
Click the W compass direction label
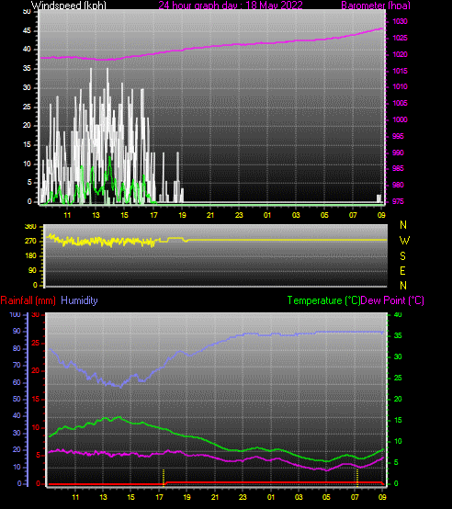click(404, 241)
